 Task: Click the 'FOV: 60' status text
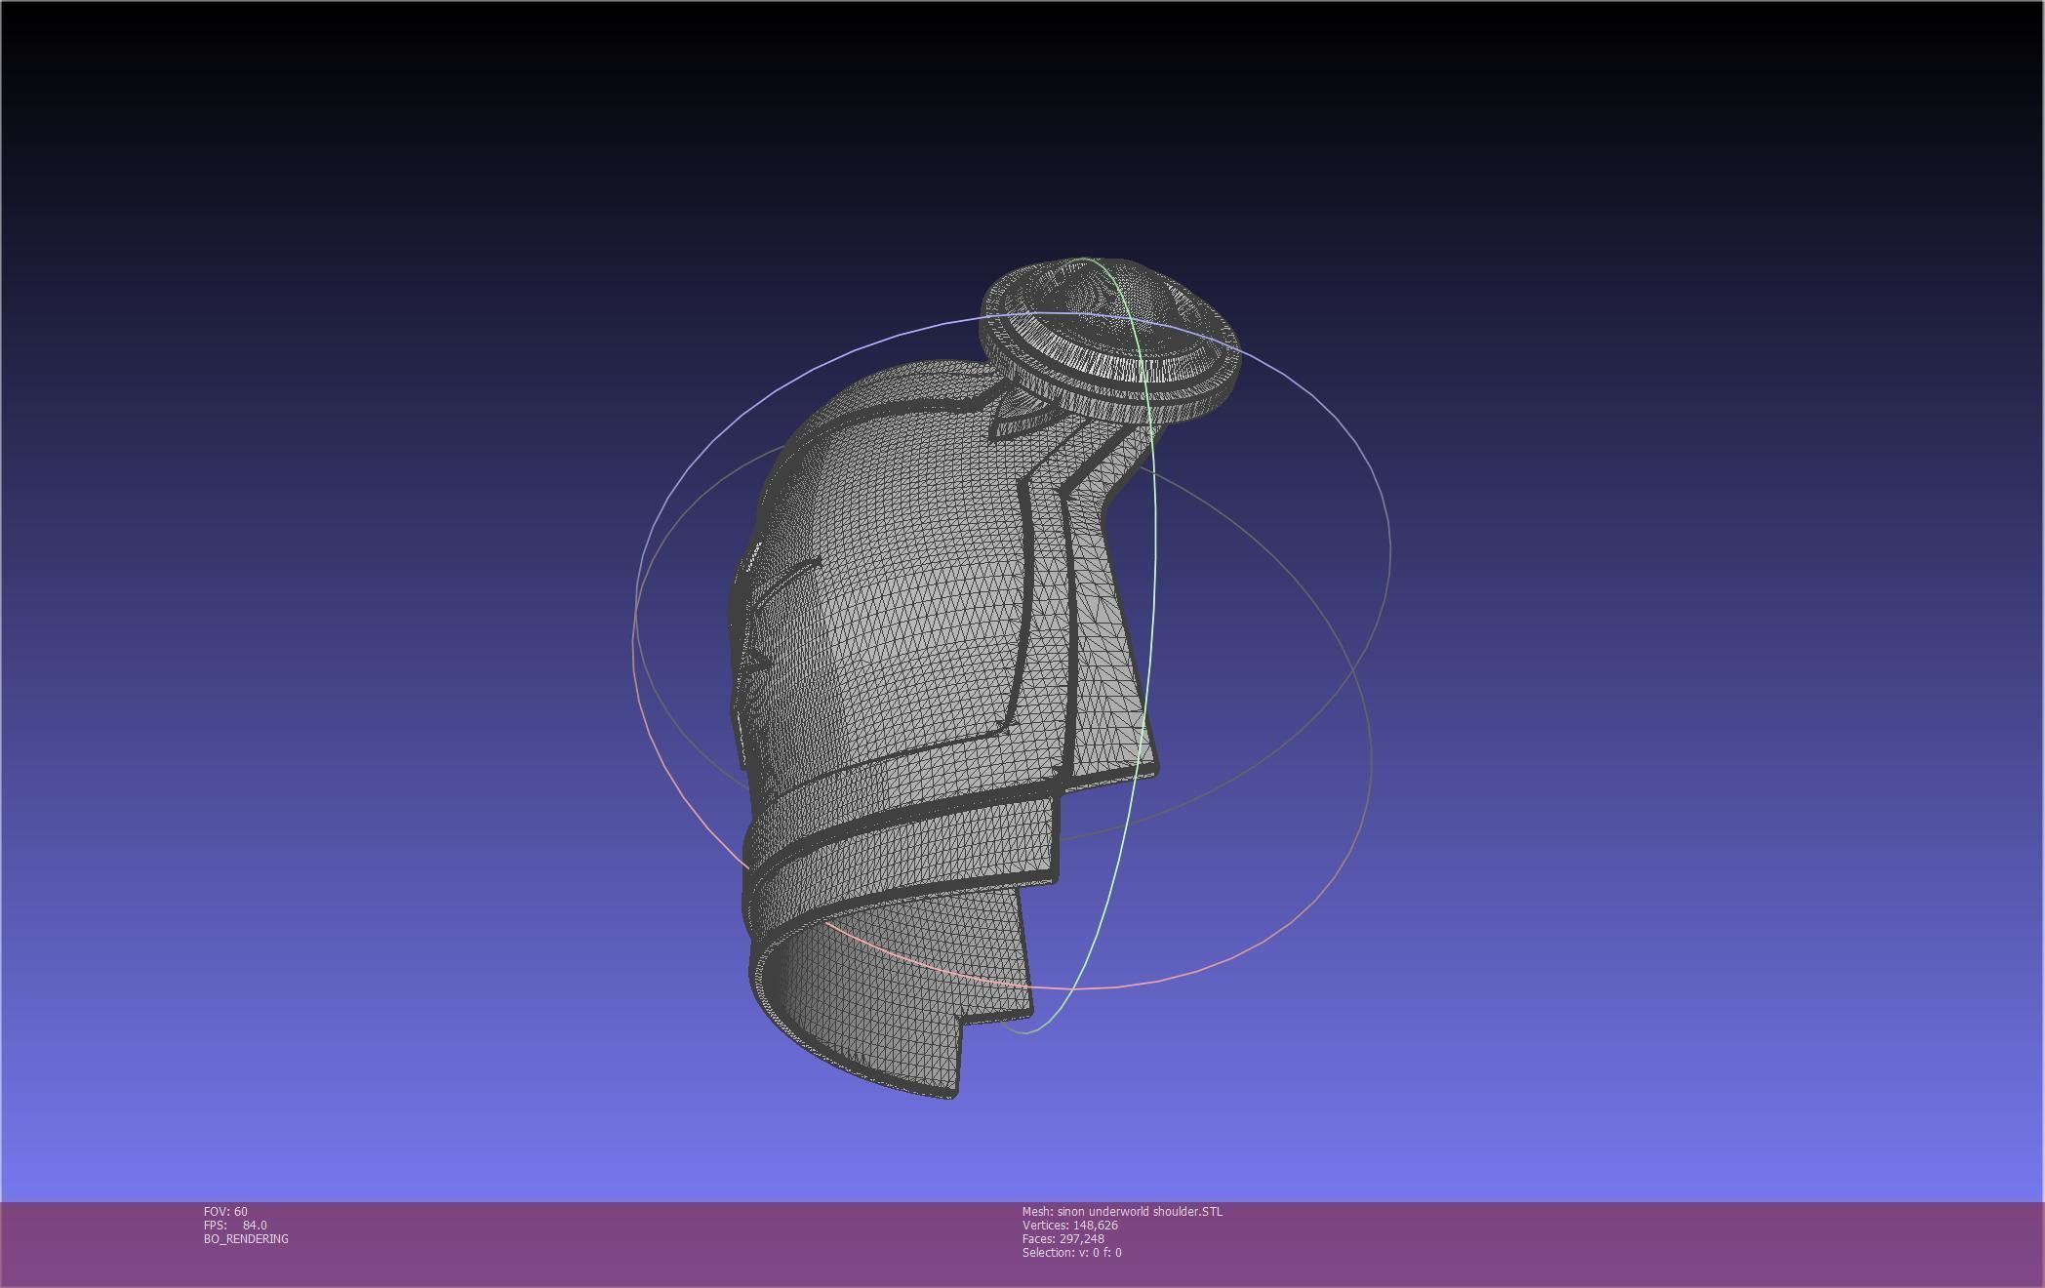click(225, 1211)
